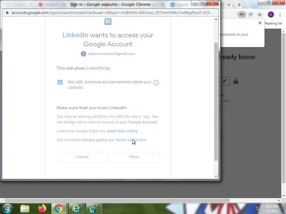Click the padlock icon in background page
This screenshot has width=286, height=214.
tap(236, 81)
